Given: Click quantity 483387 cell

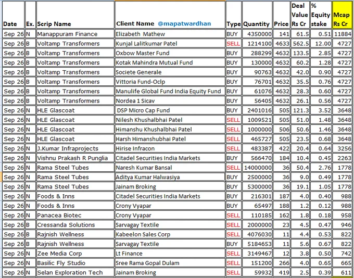Looking at the screenshot, I should (257, 148).
